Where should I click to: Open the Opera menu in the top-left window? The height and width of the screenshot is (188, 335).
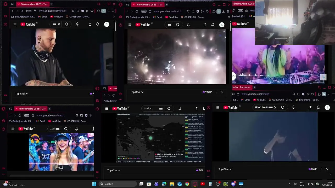click(5, 4)
